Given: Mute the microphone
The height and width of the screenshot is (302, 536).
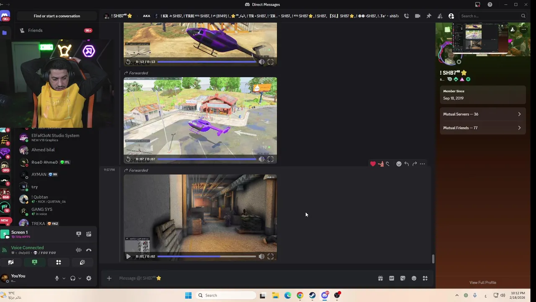Looking at the screenshot, I should (x=57, y=278).
